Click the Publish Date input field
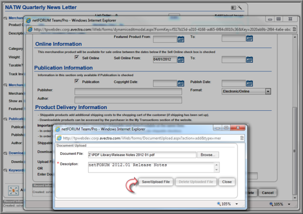303x214 pixels. pyautogui.click(x=233, y=84)
